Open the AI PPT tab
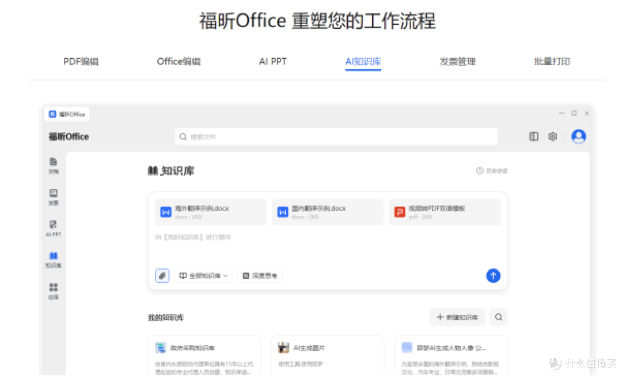 point(273,62)
